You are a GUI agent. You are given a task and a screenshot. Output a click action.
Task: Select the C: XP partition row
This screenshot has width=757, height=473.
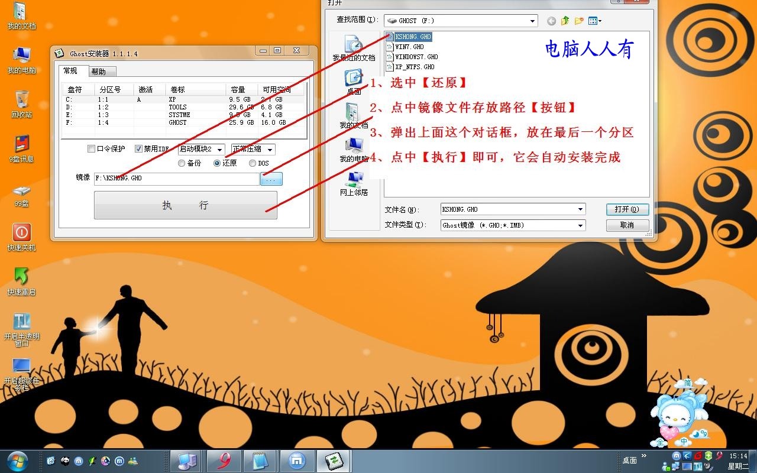tap(183, 99)
